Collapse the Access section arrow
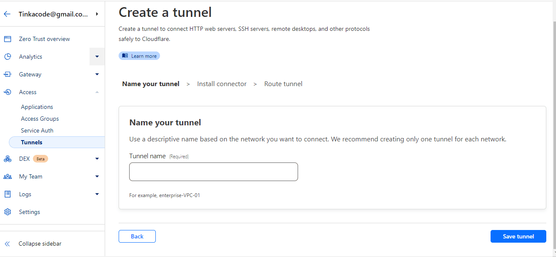The height and width of the screenshot is (257, 556). (x=97, y=92)
